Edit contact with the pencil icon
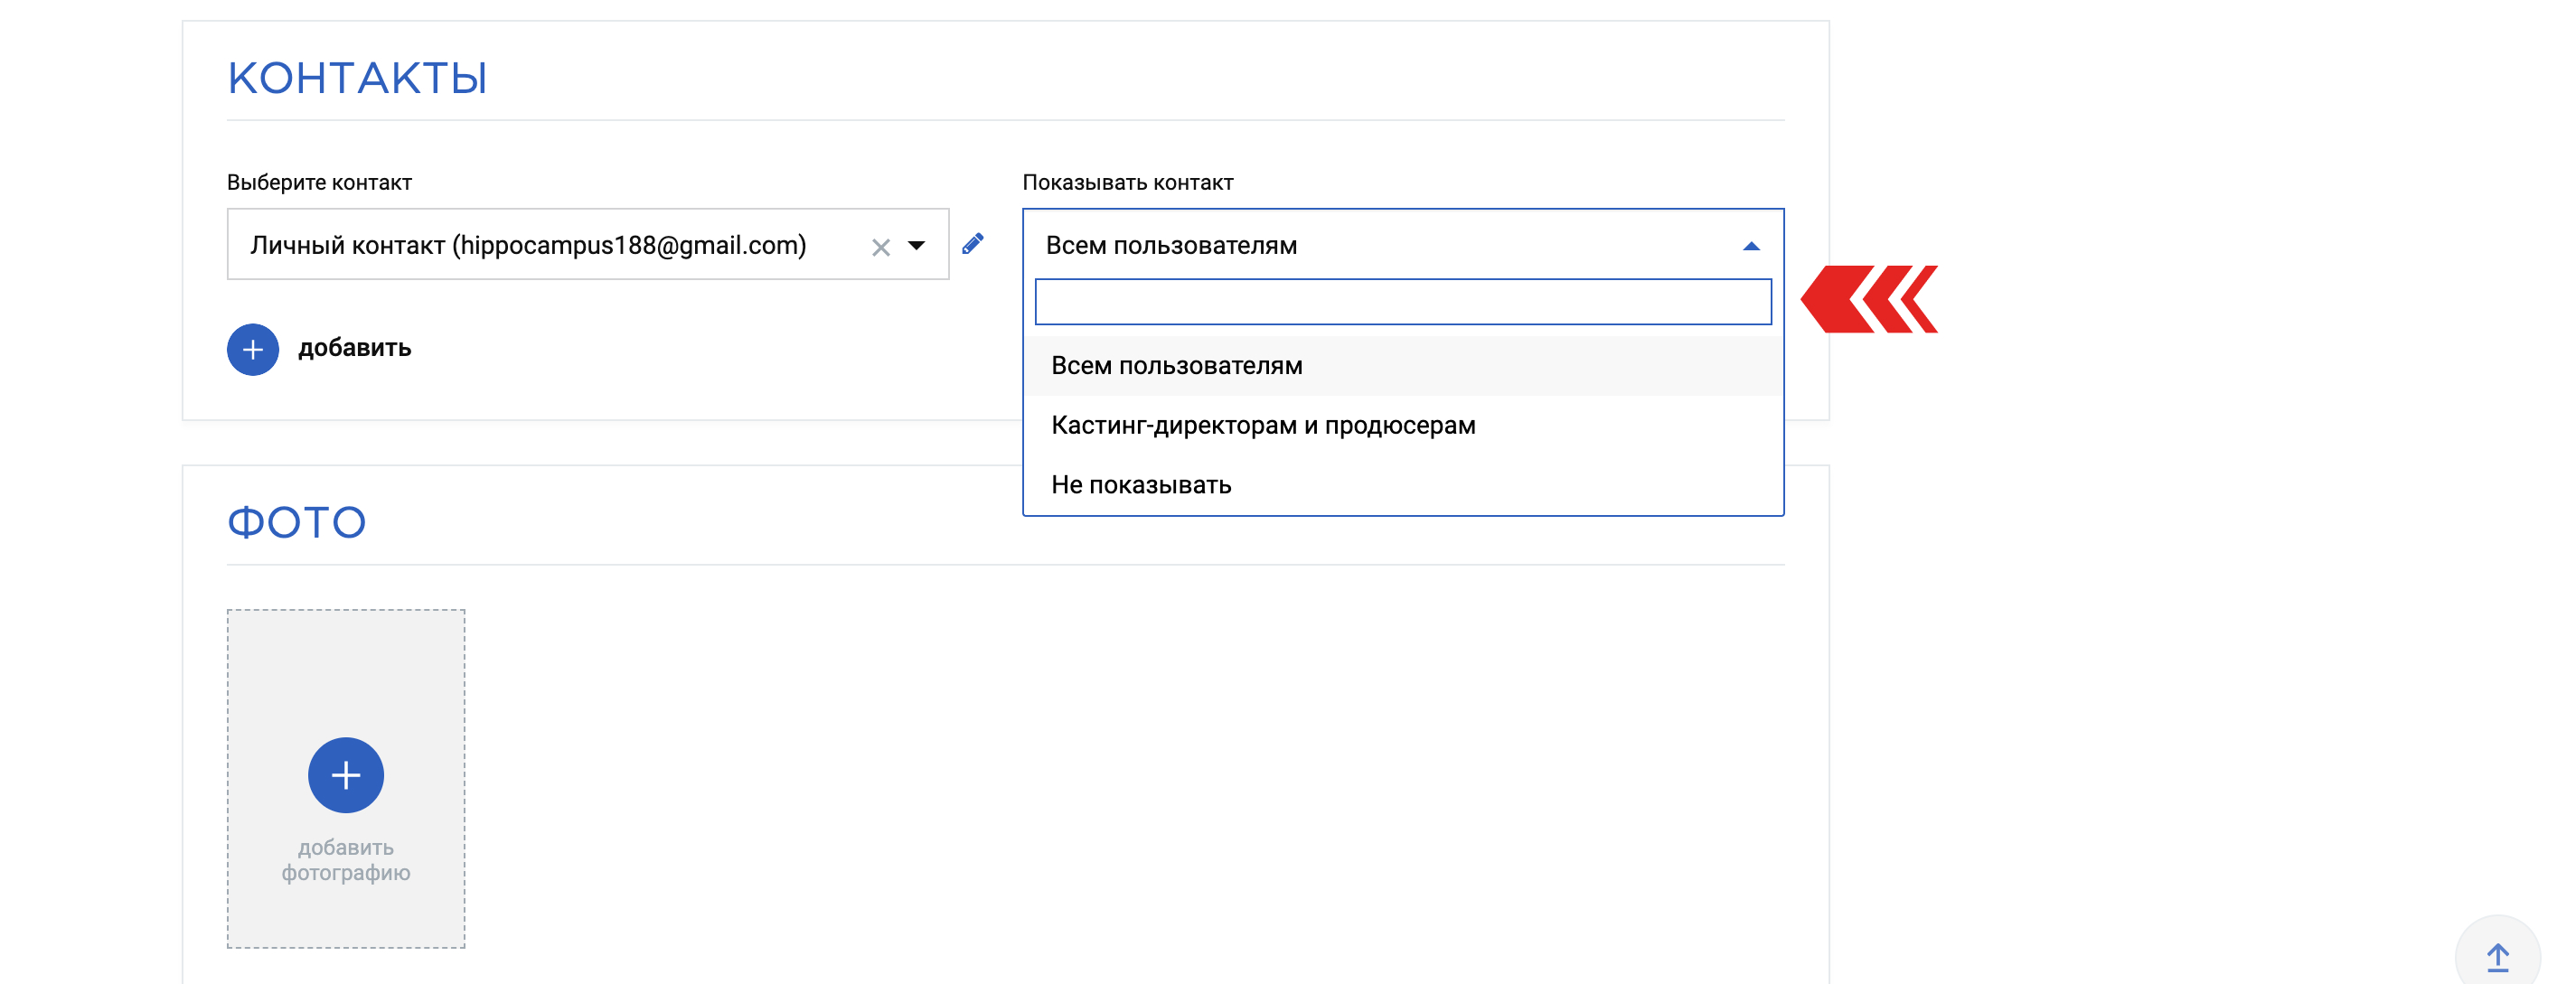The height and width of the screenshot is (984, 2576). [x=973, y=243]
